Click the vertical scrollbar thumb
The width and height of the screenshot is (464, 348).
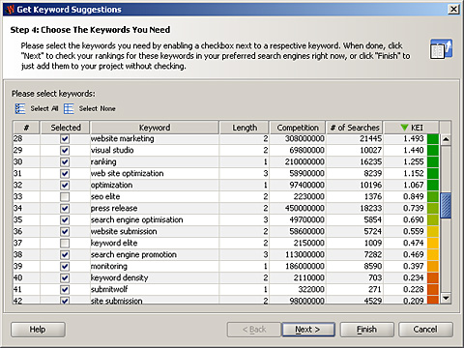click(446, 206)
